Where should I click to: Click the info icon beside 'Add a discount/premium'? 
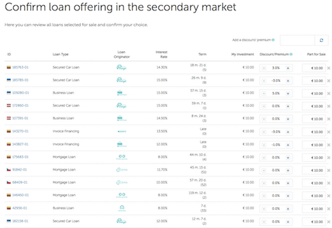273,40
